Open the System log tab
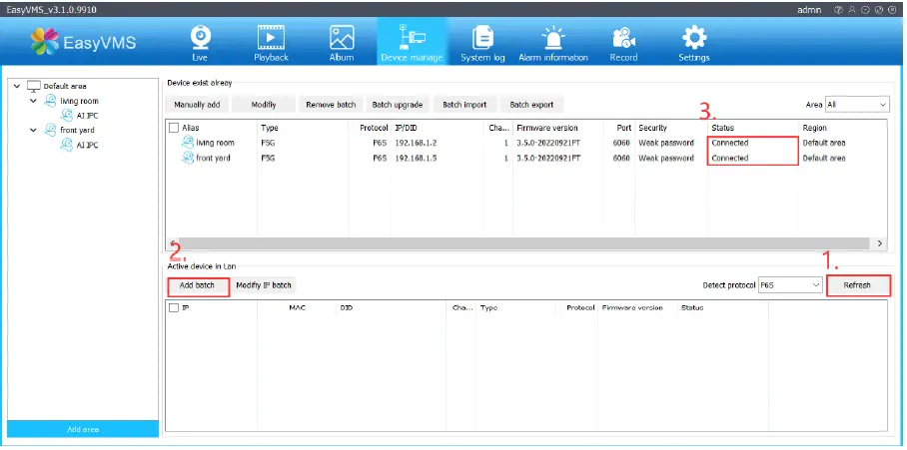Image resolution: width=907 pixels, height=450 pixels. tap(482, 43)
